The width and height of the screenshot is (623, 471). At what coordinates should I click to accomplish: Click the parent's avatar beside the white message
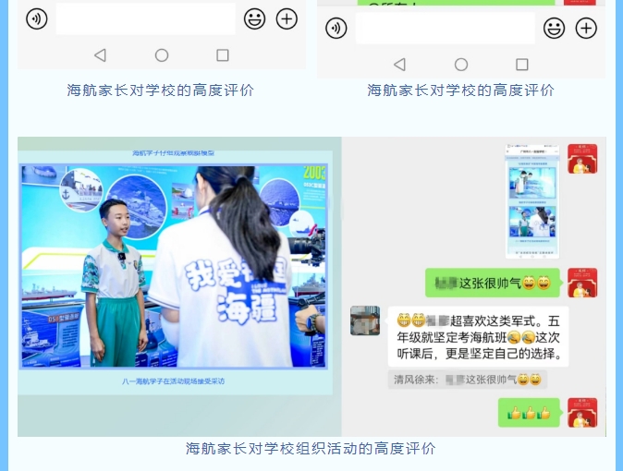365,320
